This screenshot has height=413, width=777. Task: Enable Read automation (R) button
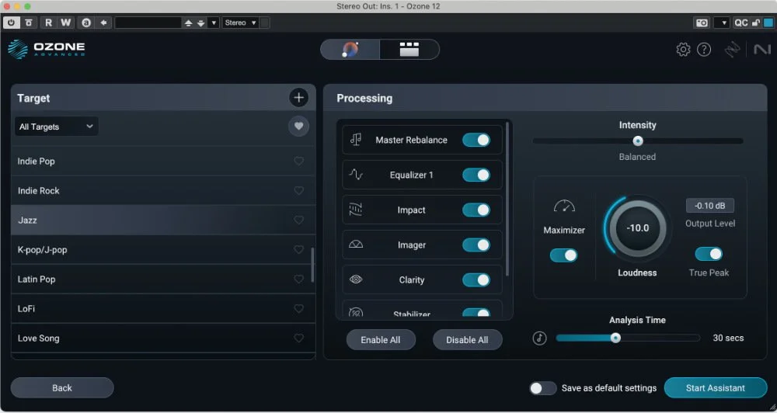48,23
